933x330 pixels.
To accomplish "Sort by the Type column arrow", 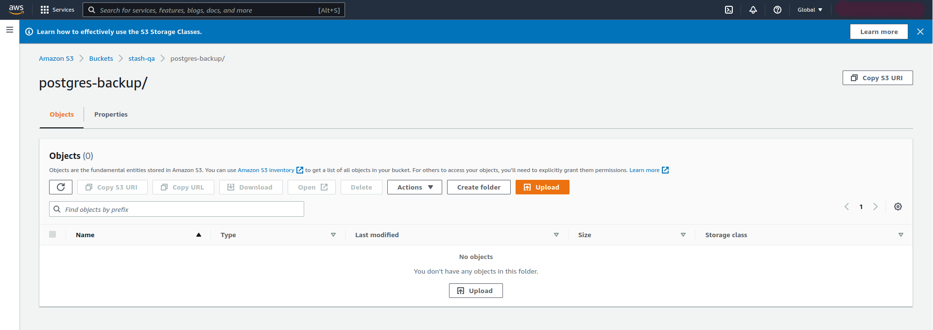I will [333, 235].
